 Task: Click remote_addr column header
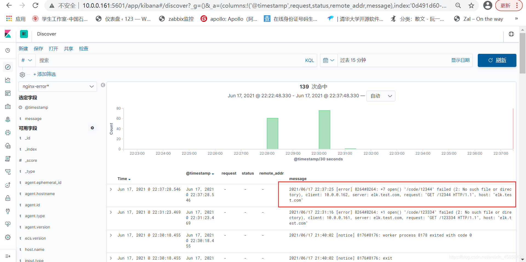(x=271, y=173)
